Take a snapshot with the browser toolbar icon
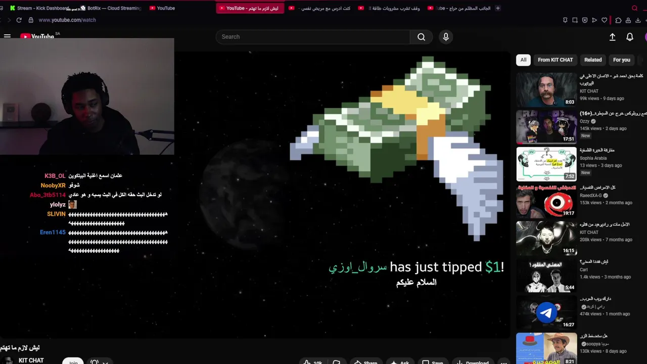Image resolution: width=647 pixels, height=364 pixels. click(575, 20)
